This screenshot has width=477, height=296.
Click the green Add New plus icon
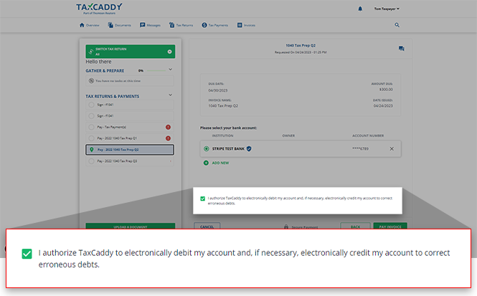tap(207, 163)
